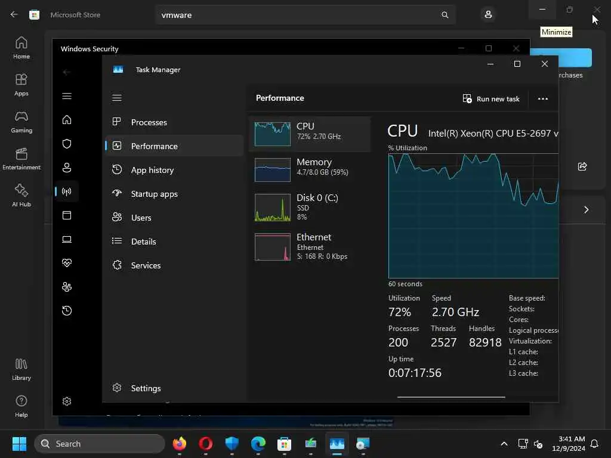Open Windows Security from taskbar

click(x=232, y=444)
